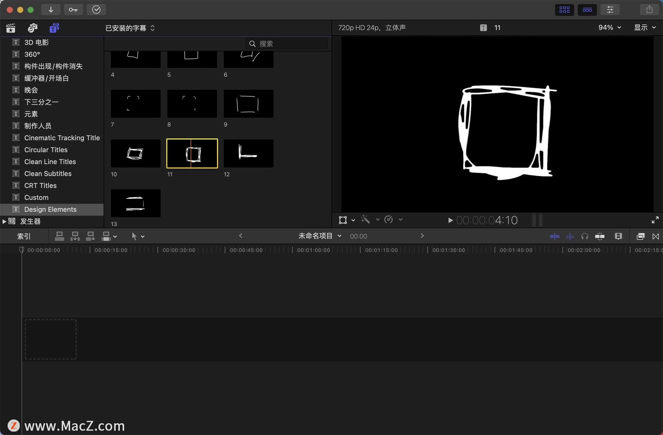Select the 下三分之一 category
This screenshot has width=663, height=435.
(41, 102)
